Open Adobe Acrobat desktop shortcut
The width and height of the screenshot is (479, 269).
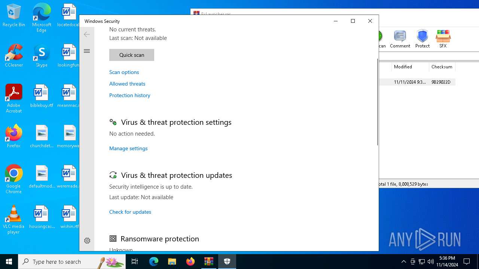[x=14, y=99]
